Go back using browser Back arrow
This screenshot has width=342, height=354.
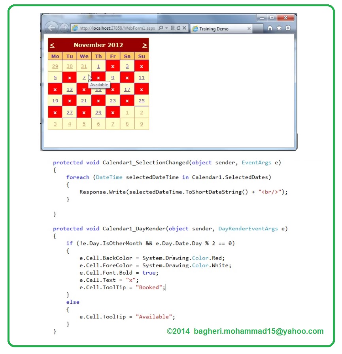pyautogui.click(x=52, y=28)
